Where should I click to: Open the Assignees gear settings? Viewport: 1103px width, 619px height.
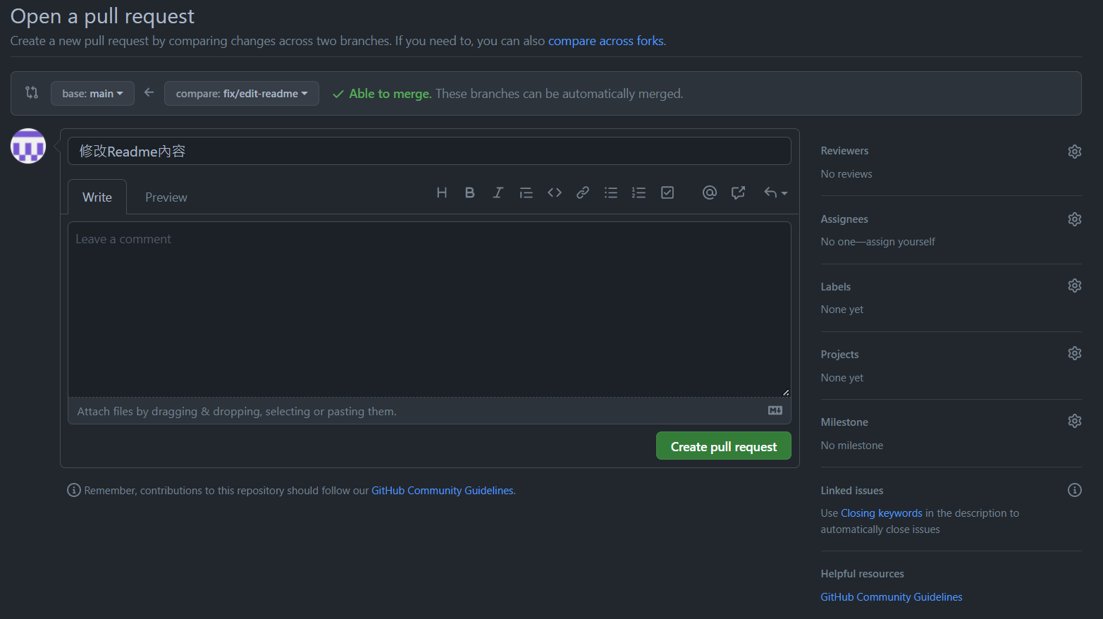coord(1074,219)
